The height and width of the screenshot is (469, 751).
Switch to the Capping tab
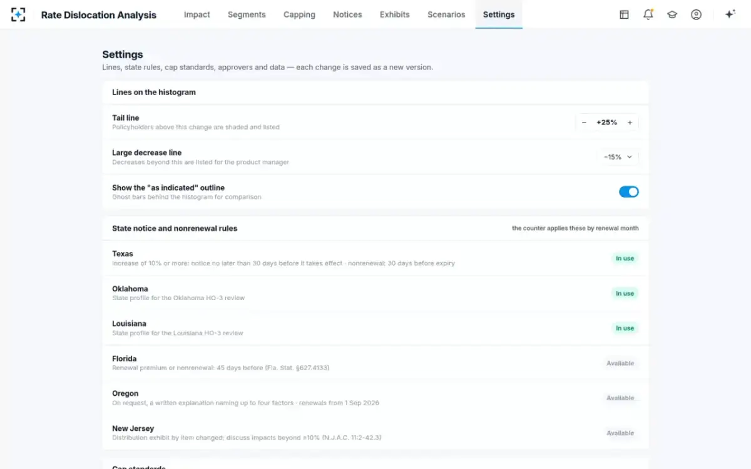(x=299, y=14)
